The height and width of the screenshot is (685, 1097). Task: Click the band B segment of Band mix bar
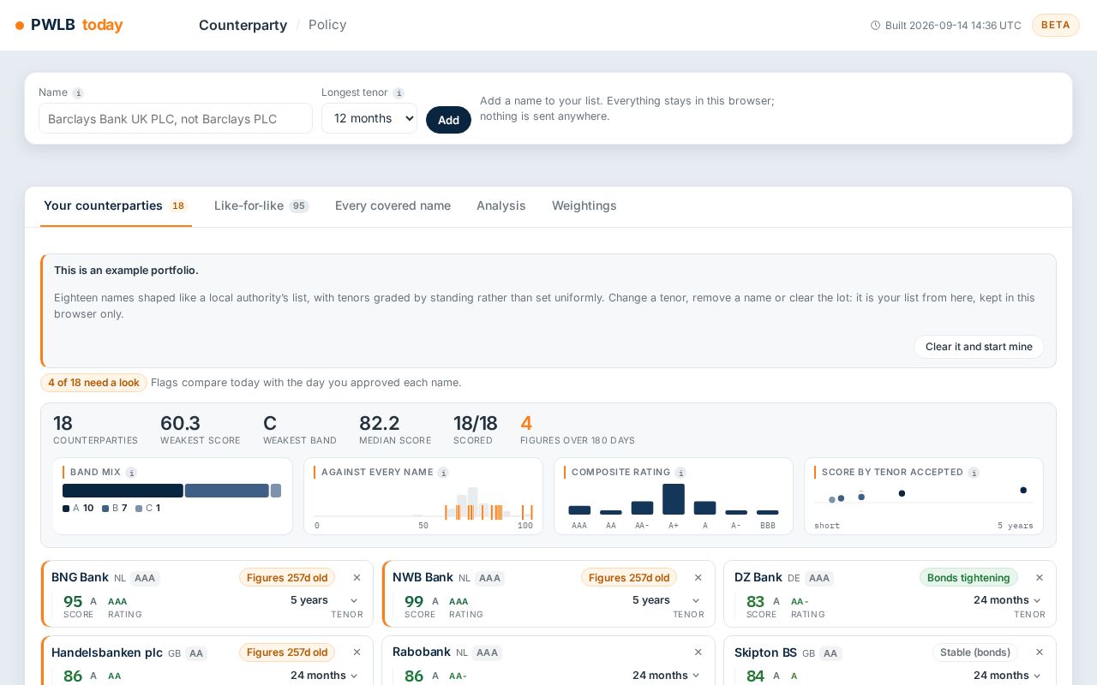(227, 491)
